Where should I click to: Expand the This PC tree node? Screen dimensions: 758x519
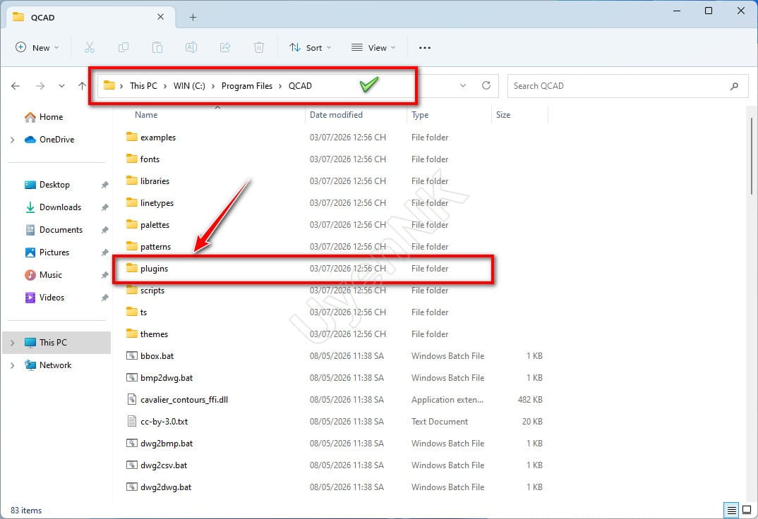click(12, 343)
